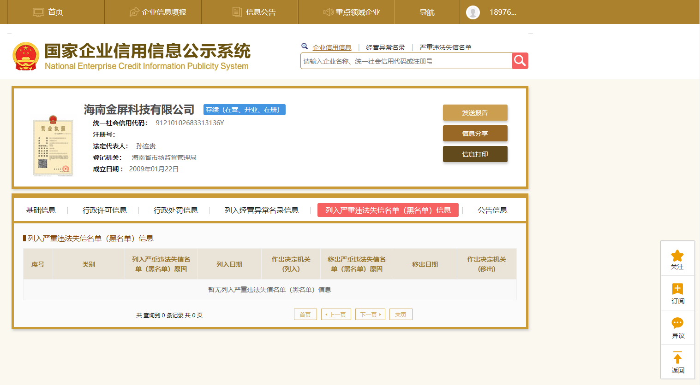Open the user avatar icon

pyautogui.click(x=473, y=12)
